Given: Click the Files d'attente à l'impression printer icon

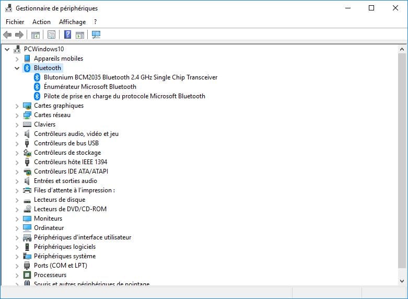Looking at the screenshot, I should point(27,190).
